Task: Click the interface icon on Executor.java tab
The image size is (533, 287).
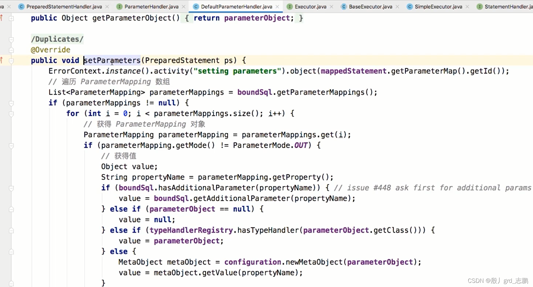Action: [x=289, y=6]
